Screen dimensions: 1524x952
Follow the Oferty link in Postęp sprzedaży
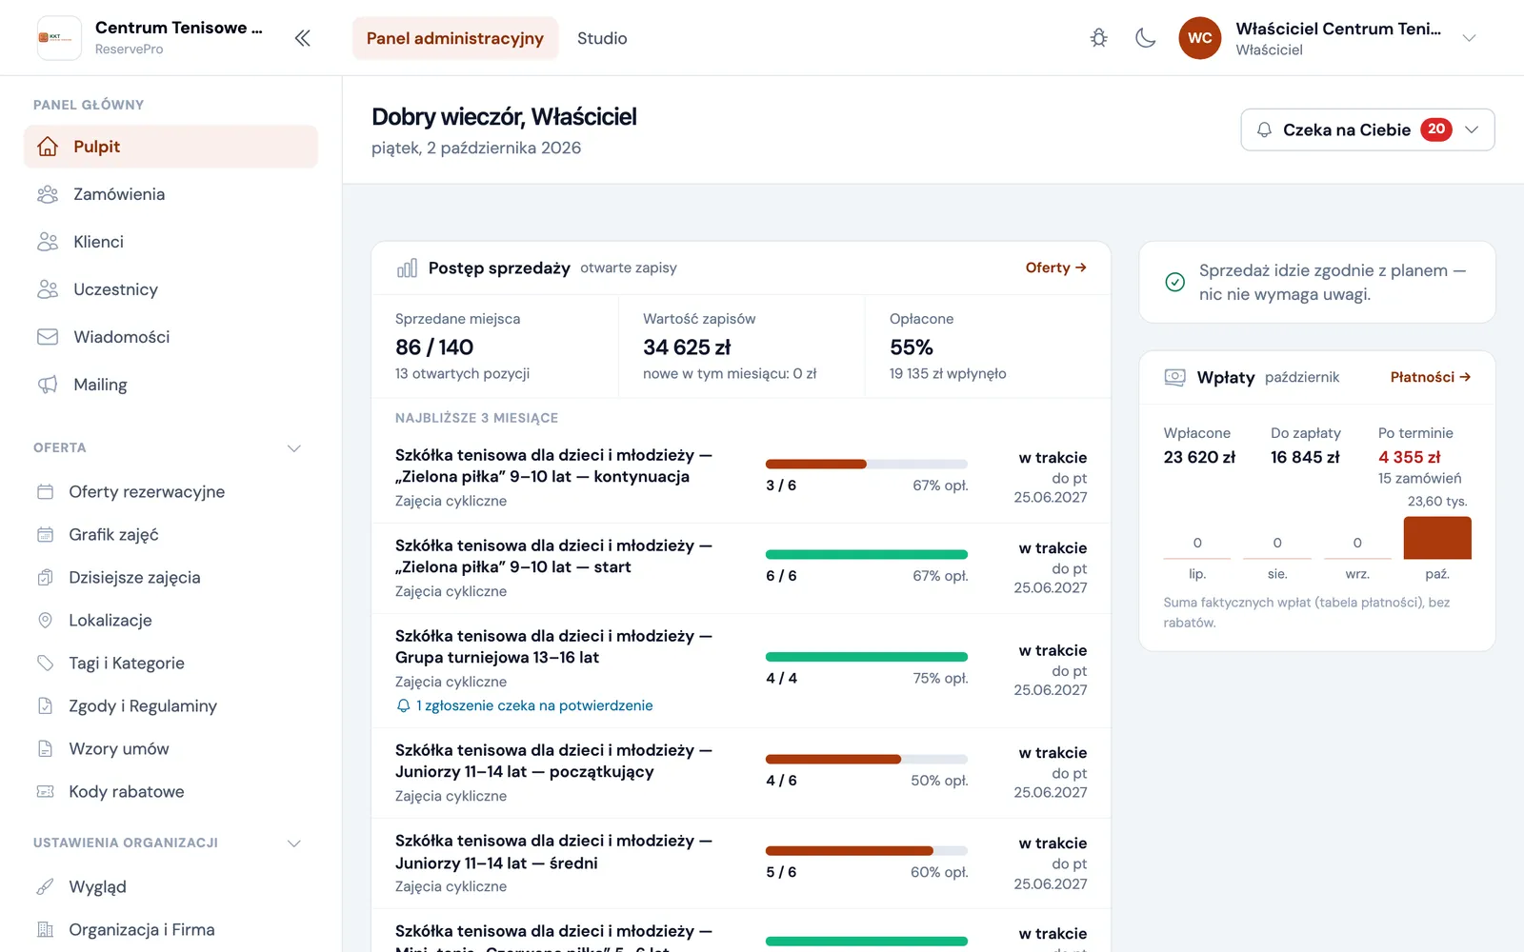click(1055, 268)
